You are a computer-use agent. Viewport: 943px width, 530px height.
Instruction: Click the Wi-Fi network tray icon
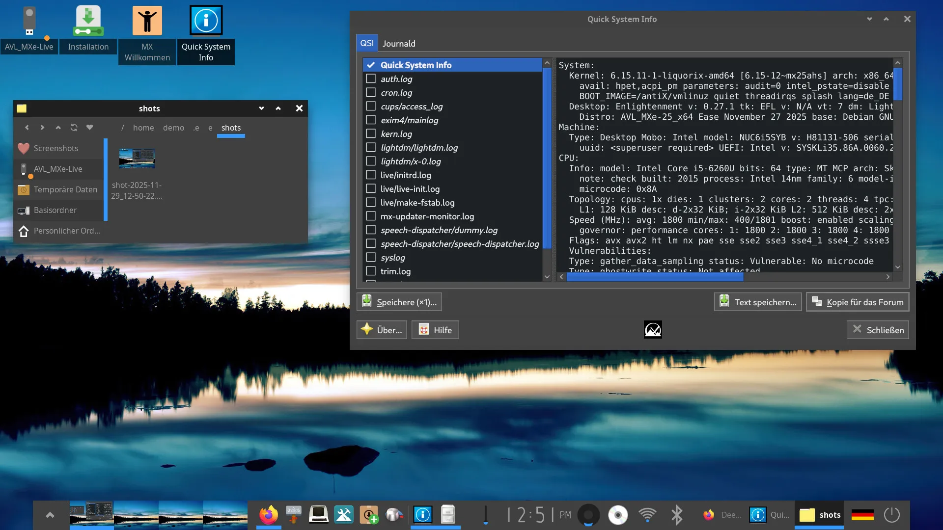tap(647, 515)
